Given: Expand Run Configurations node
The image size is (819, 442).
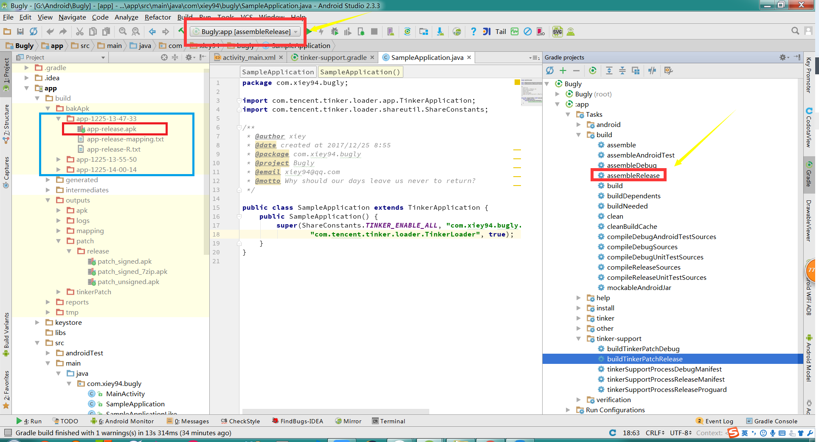Looking at the screenshot, I should (x=568, y=410).
